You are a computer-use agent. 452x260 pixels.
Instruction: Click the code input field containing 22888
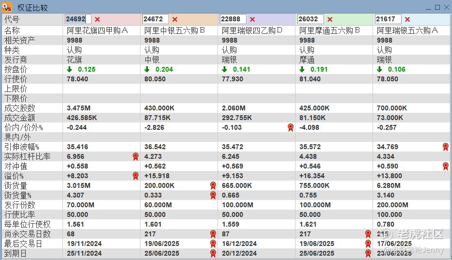coord(233,19)
